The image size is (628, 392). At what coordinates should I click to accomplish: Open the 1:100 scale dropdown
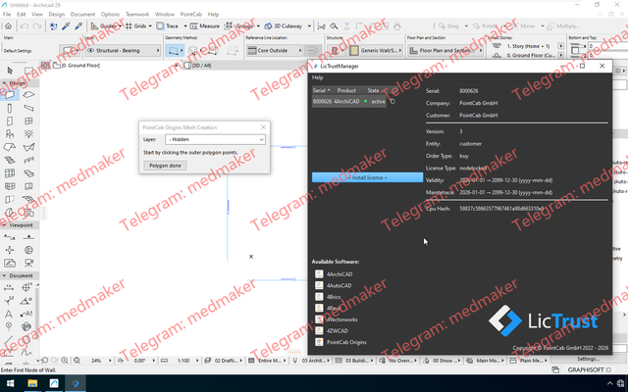click(197, 361)
